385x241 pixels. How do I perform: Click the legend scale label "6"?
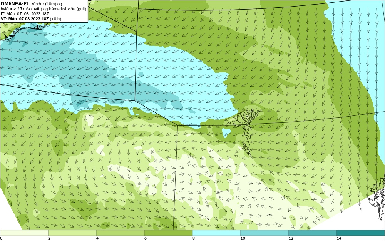click(146, 238)
